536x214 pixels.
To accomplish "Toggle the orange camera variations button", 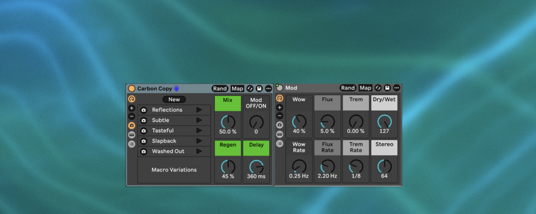I will 132,126.
